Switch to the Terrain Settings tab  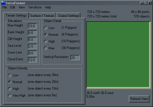pyautogui.click(x=16, y=15)
